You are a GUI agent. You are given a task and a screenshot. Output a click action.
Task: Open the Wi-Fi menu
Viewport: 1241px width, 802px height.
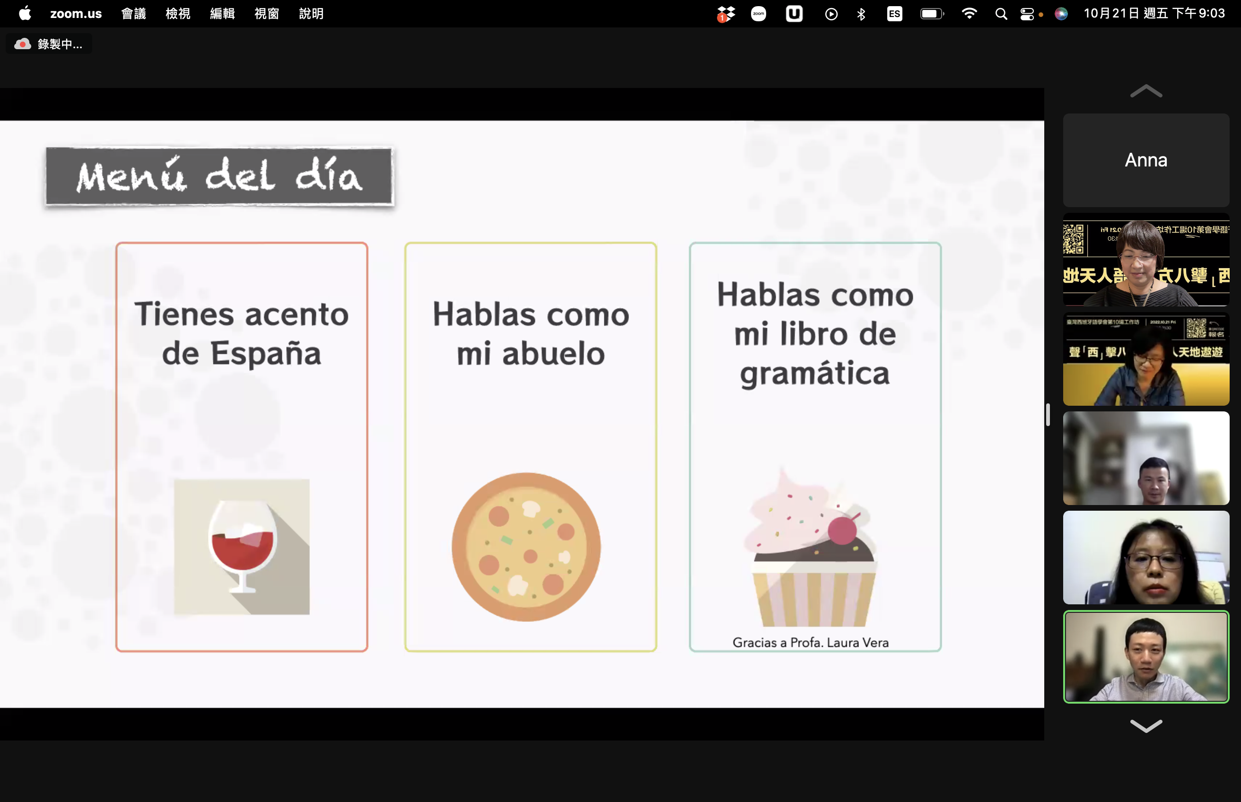[x=969, y=14]
